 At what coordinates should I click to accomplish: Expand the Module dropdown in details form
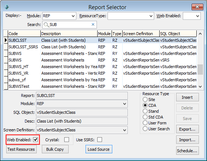124,104
